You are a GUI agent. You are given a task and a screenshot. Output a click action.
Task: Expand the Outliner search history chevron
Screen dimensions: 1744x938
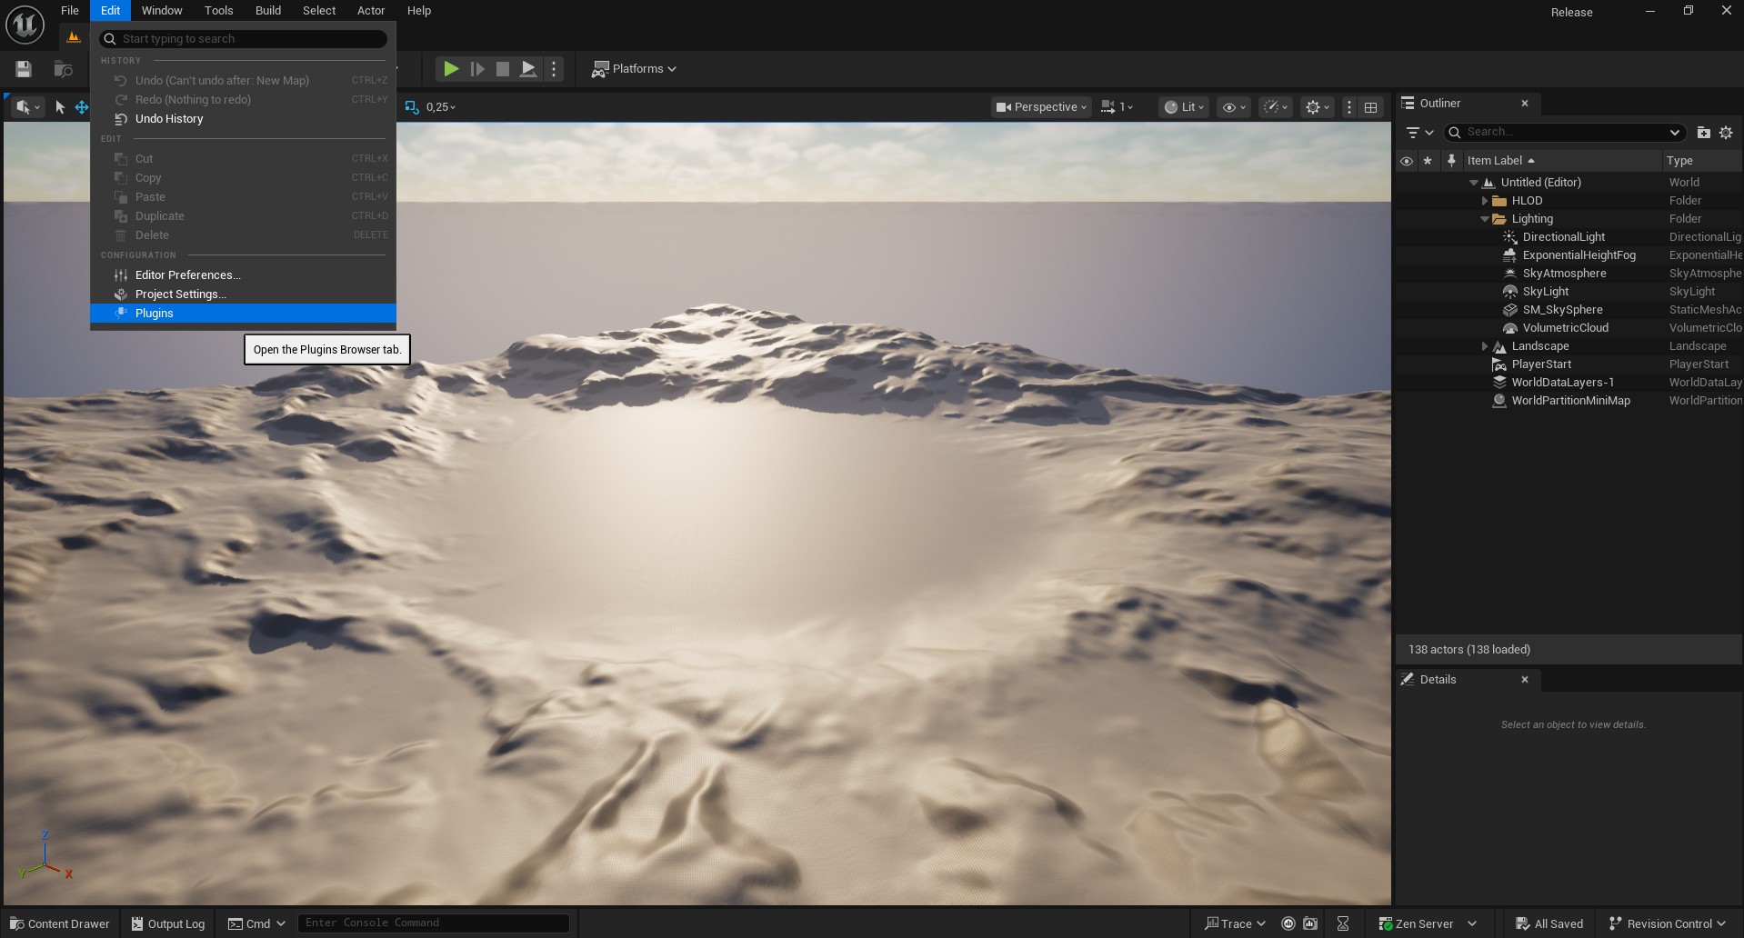coord(1674,133)
